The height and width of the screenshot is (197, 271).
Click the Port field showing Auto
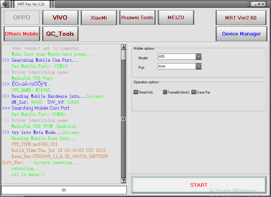click(x=177, y=66)
